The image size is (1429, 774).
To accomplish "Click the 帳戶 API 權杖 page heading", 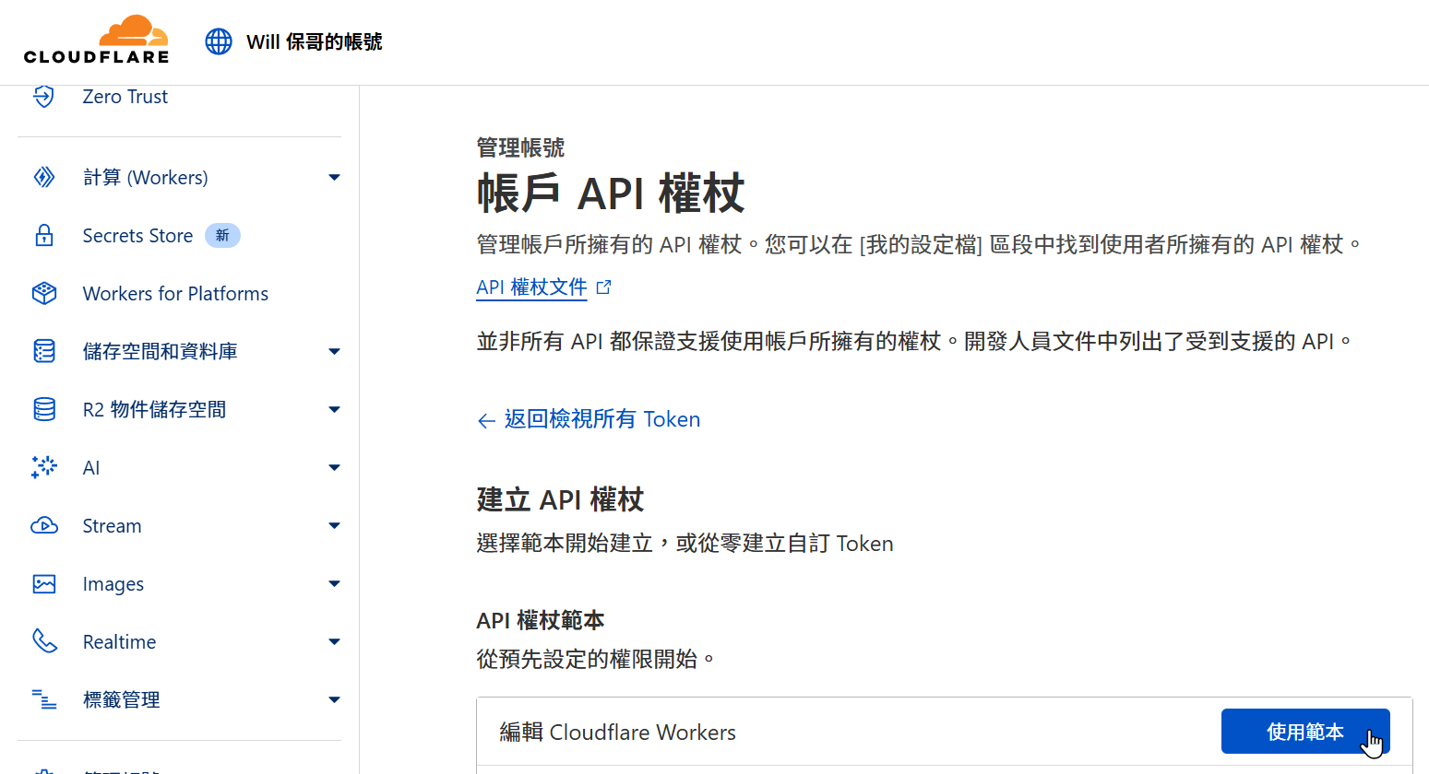I will [x=610, y=193].
